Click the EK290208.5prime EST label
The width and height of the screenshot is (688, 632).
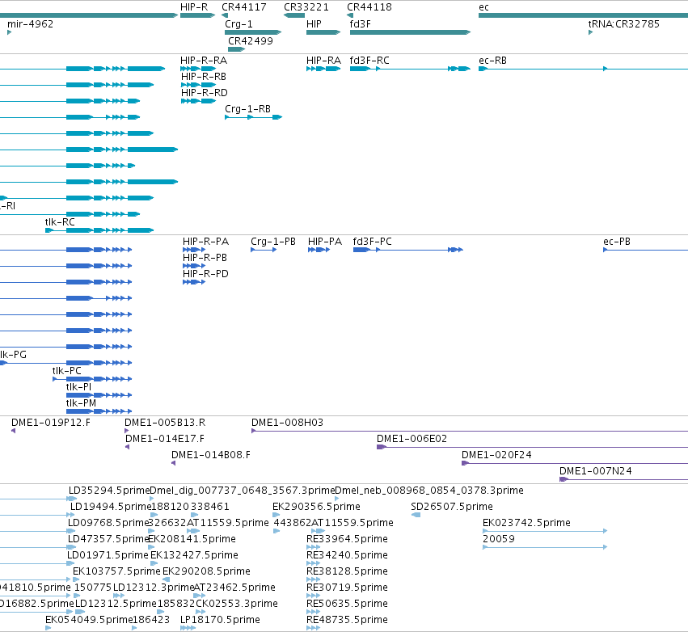206,571
